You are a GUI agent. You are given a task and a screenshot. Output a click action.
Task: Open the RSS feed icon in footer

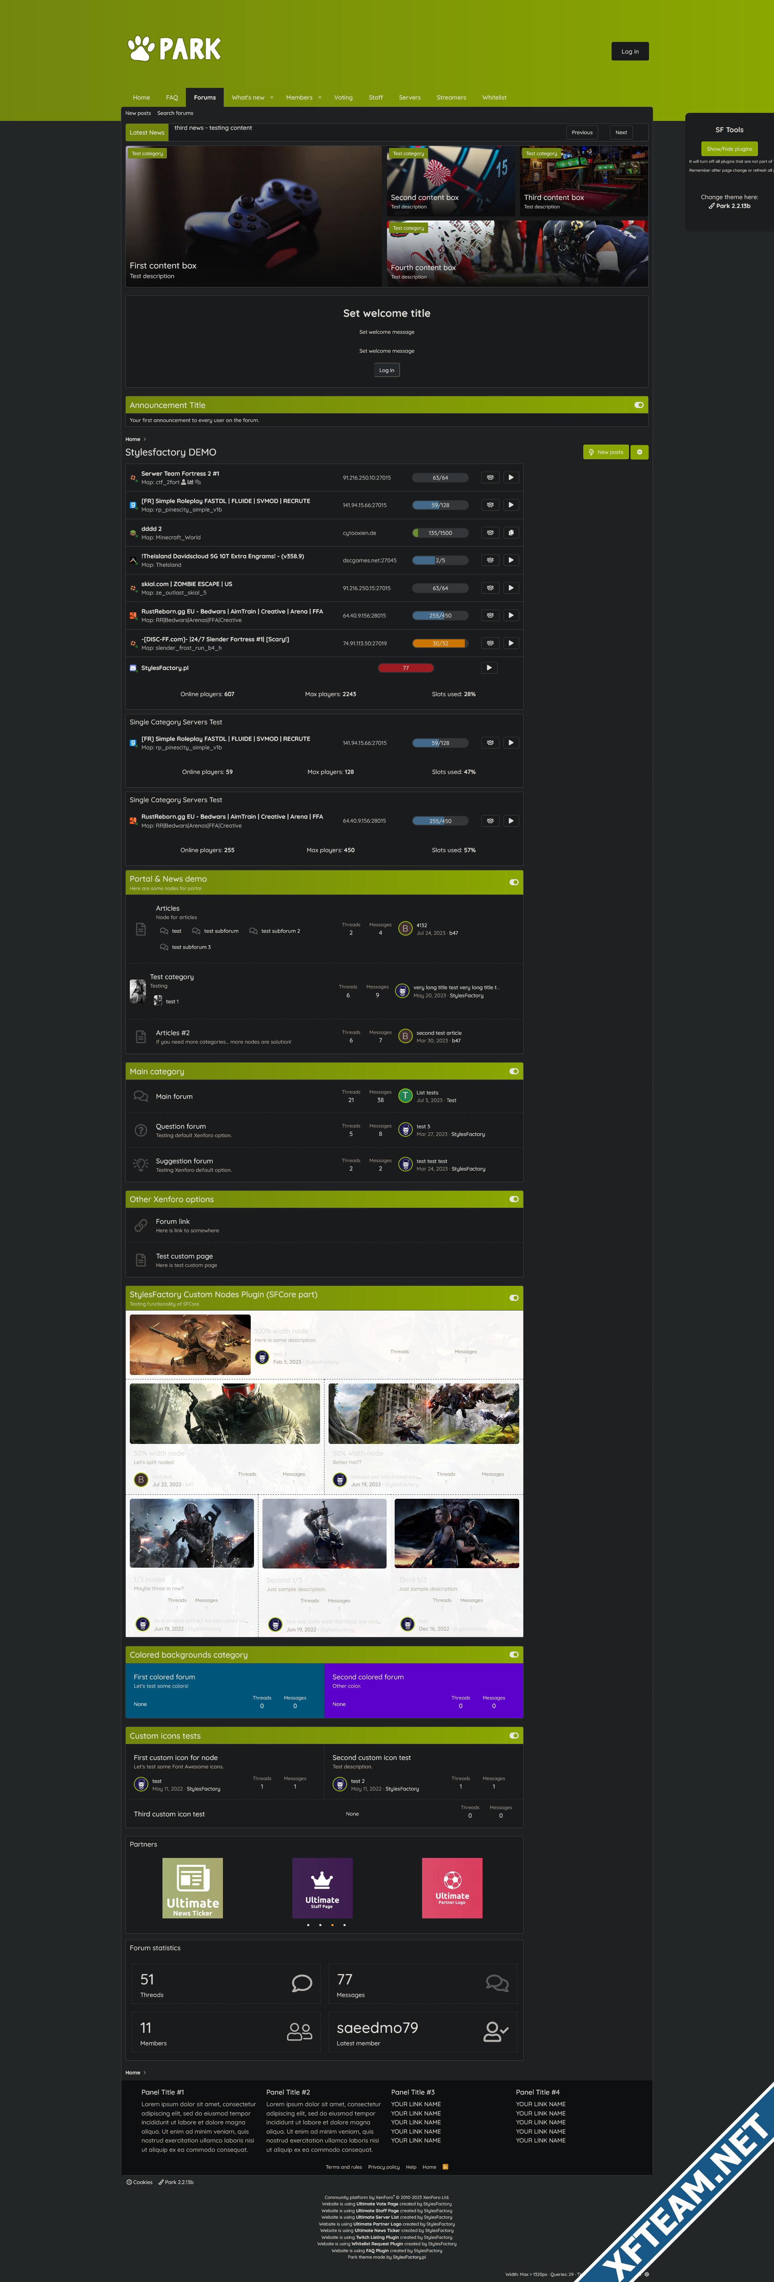[445, 2167]
